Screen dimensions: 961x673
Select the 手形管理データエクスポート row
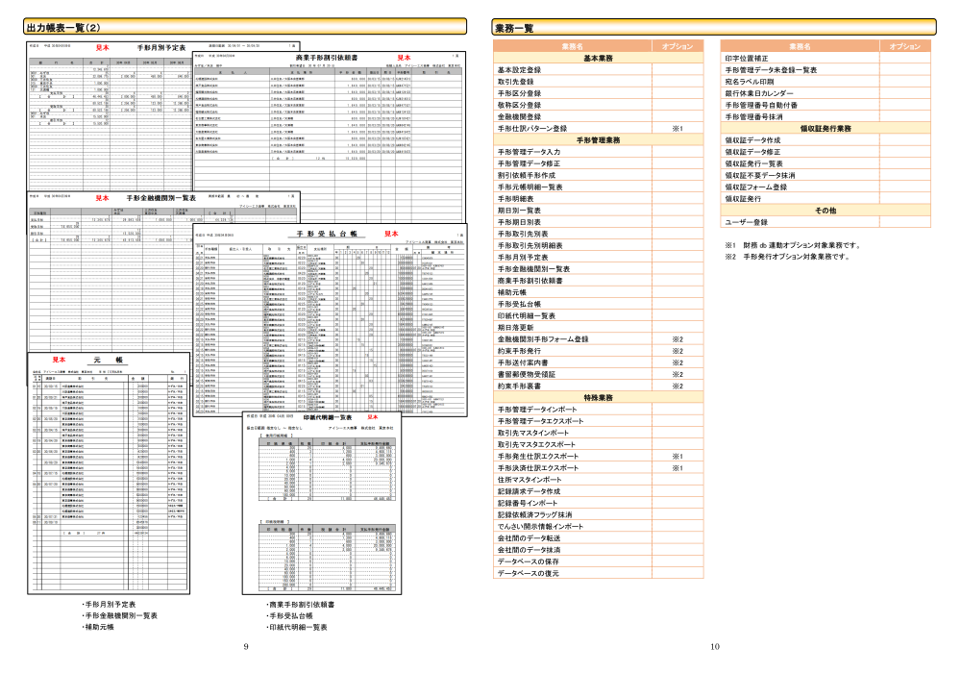pos(598,421)
